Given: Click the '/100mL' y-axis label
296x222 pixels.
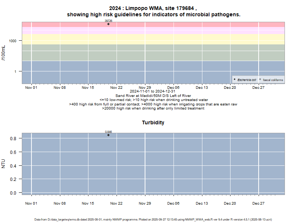Looking at the screenshot, I should (3, 53).
